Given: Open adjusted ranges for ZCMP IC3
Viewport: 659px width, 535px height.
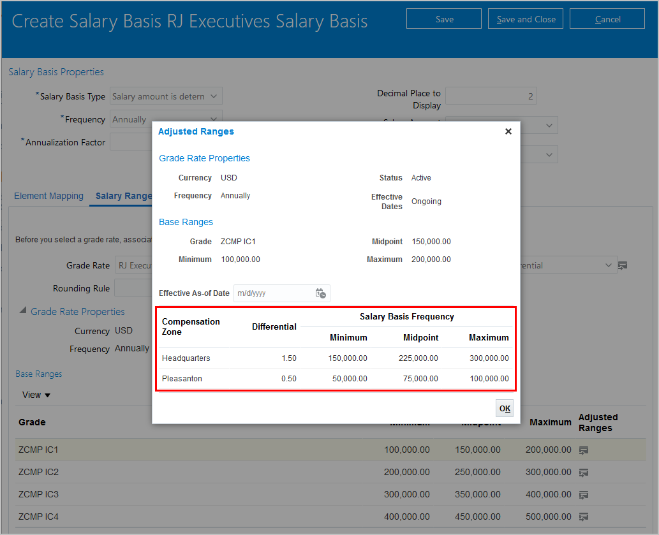Looking at the screenshot, I should coord(583,495).
